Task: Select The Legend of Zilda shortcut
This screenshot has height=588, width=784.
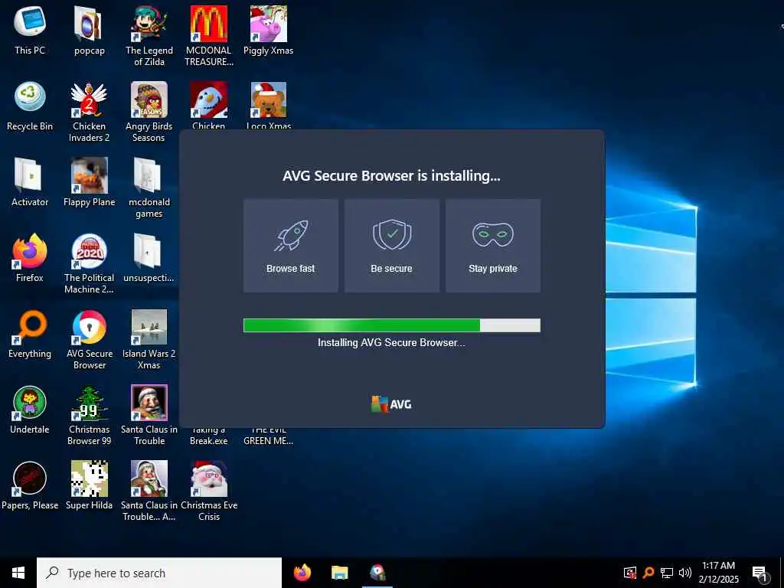Action: click(149, 35)
